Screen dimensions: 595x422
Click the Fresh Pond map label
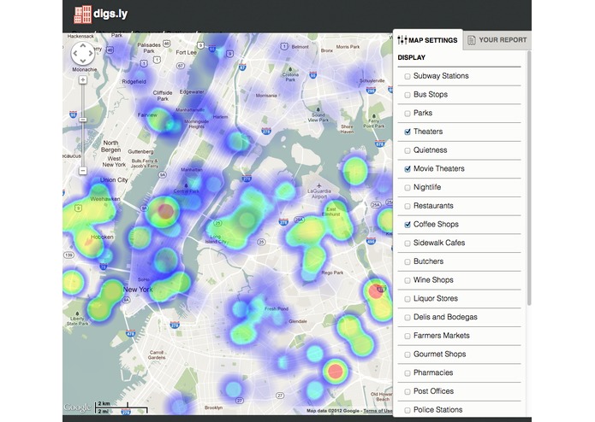(277, 309)
